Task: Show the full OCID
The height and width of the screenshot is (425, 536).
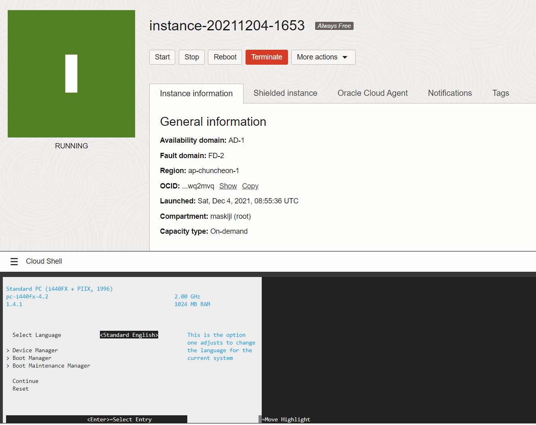Action: tap(228, 186)
